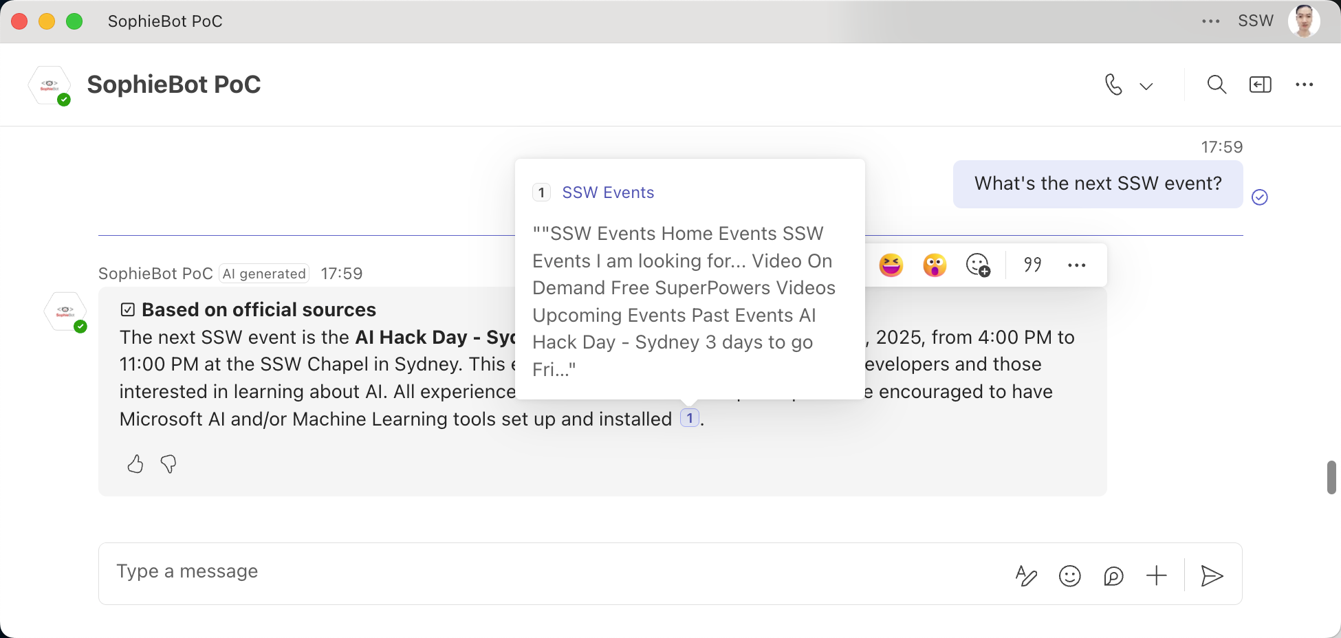Click bot avatar beside the message
1341x638 pixels.
coord(65,312)
